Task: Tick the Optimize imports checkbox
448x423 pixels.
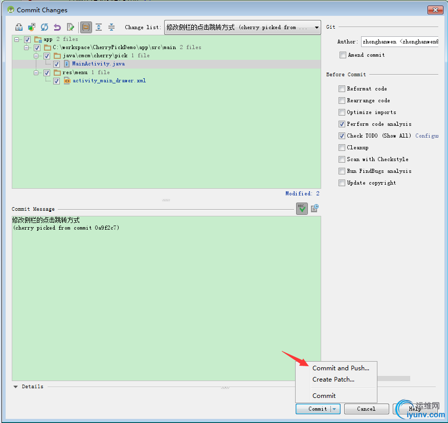Action: click(342, 113)
